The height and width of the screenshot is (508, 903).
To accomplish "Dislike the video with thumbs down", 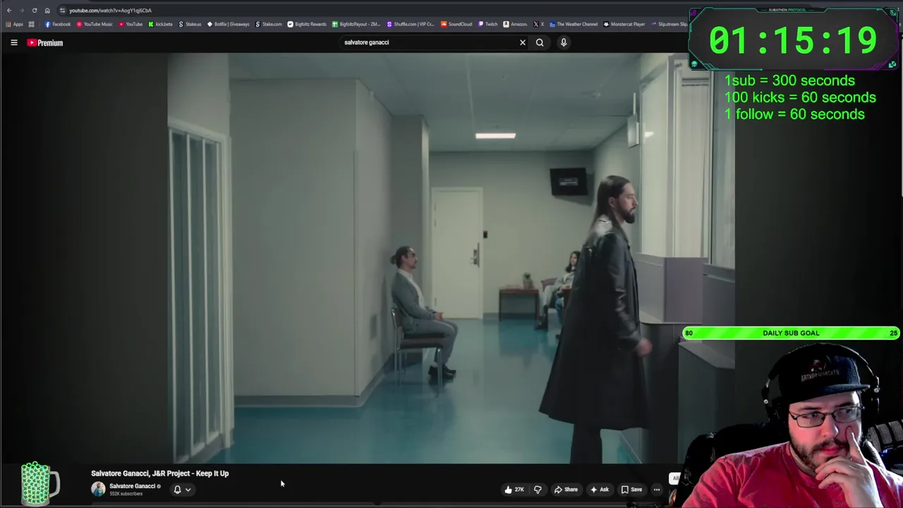I will (538, 490).
